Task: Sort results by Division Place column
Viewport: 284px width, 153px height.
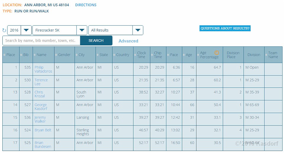Action: (x=233, y=55)
